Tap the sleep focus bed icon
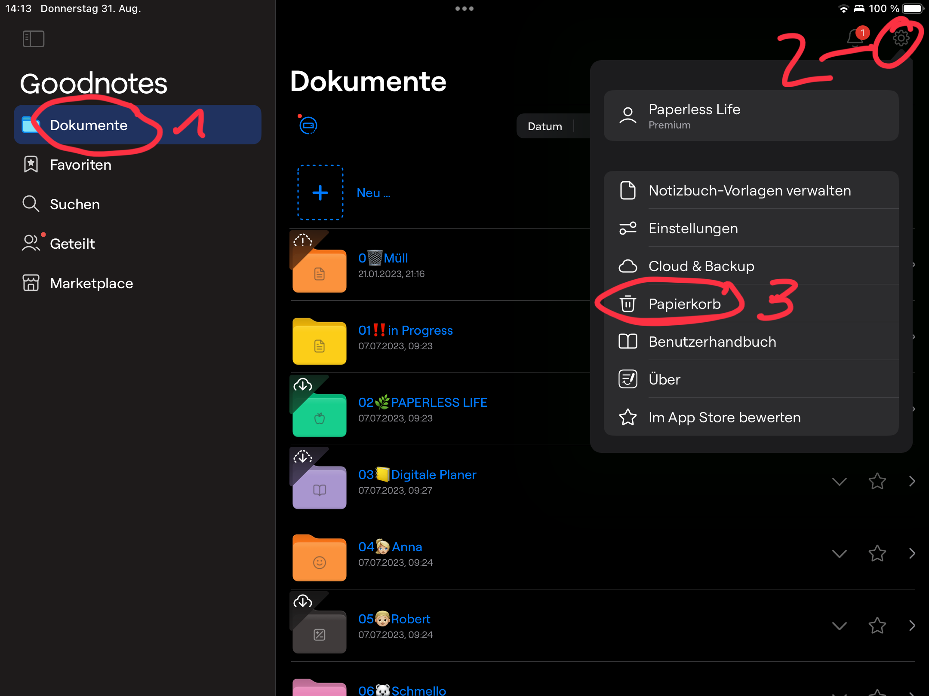This screenshot has height=696, width=929. 859,9
